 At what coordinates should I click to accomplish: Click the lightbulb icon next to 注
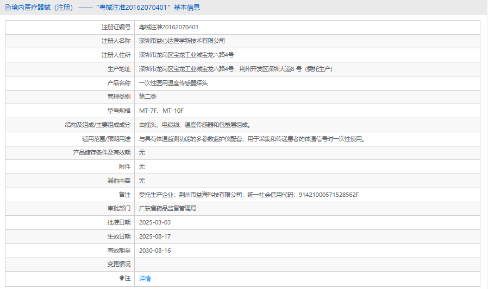click(122, 278)
